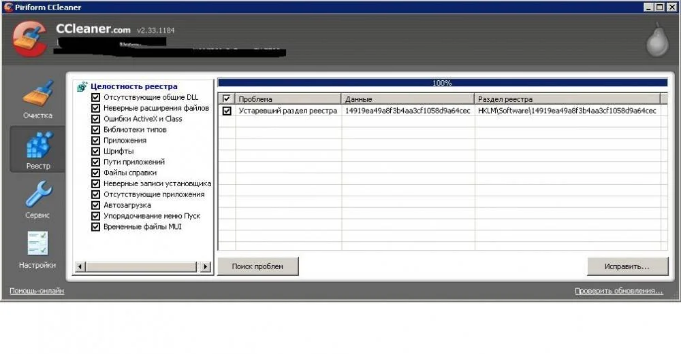Uncheck Библиотеки типов option
The height and width of the screenshot is (354, 681).
[95, 130]
